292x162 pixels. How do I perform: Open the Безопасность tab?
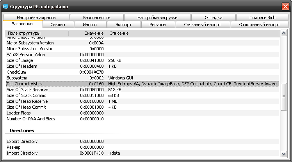(96, 18)
